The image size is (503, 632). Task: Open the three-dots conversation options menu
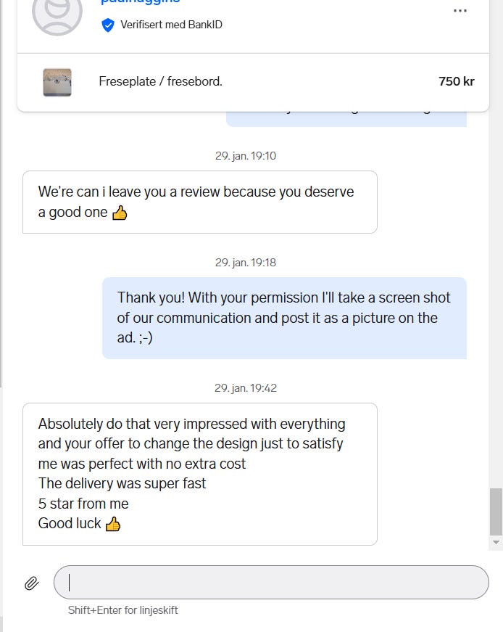click(460, 10)
